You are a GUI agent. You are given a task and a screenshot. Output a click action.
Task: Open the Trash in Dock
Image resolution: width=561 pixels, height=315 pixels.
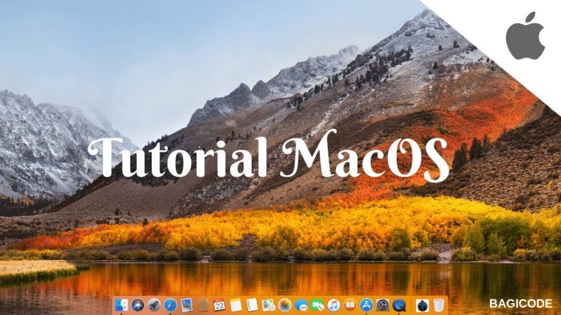click(439, 305)
